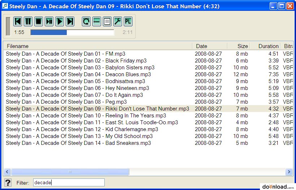296x190 pixels.
Task: Click the horizontal scrollbar left arrow
Action: [7, 172]
